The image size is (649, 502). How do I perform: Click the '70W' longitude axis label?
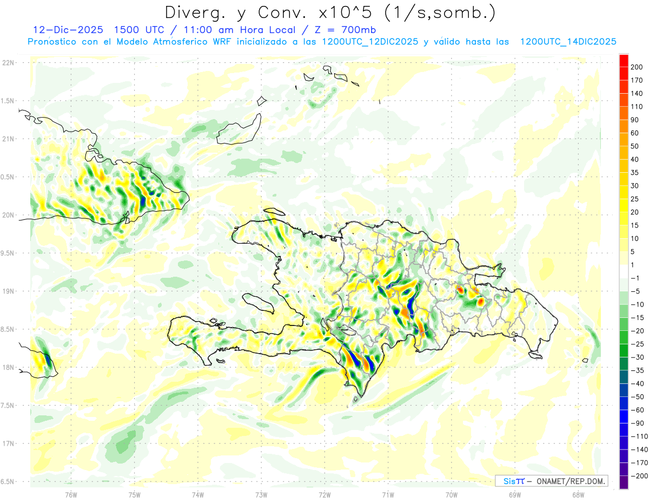coord(452,494)
